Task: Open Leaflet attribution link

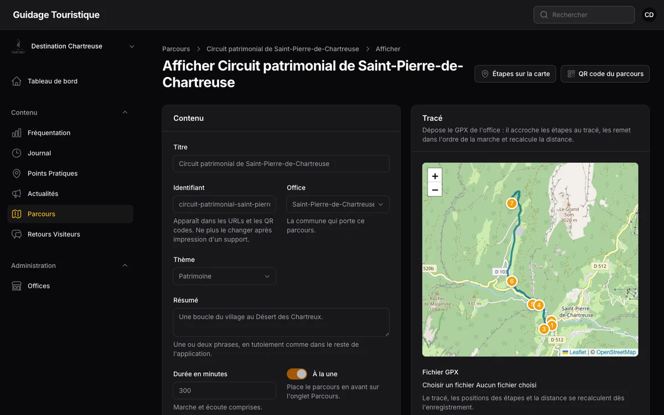Action: (x=574, y=352)
